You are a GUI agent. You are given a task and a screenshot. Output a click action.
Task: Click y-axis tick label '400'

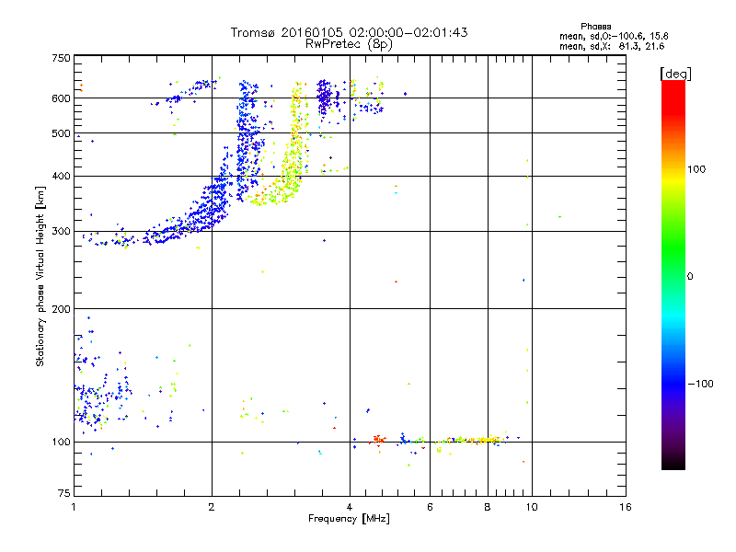click(61, 177)
